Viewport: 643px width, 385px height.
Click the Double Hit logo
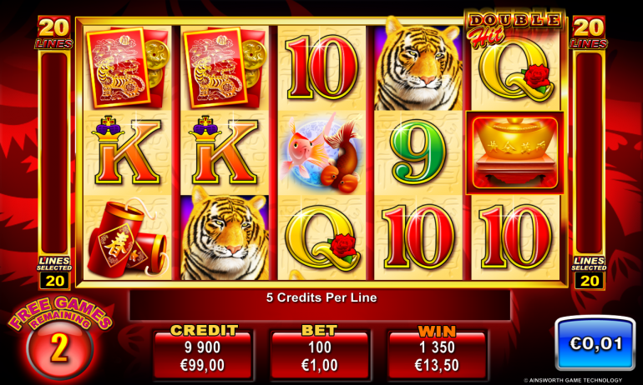point(514,27)
